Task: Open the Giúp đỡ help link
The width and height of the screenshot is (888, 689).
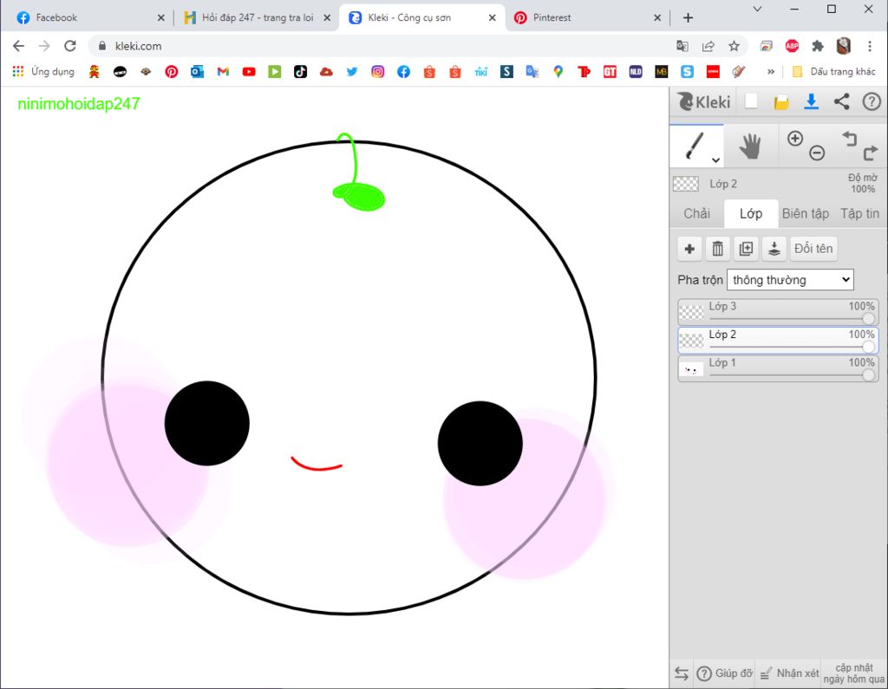Action: (x=726, y=673)
